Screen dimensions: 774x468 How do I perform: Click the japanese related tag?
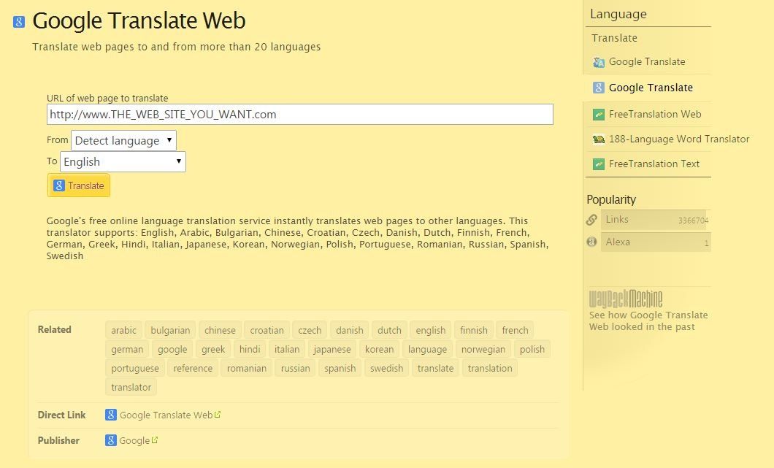click(x=332, y=350)
